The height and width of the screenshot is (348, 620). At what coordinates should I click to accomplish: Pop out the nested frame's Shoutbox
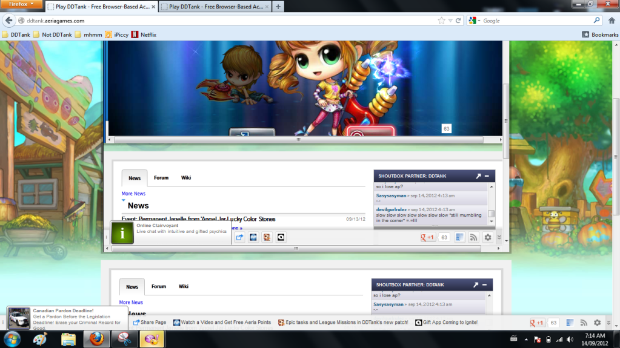478,176
